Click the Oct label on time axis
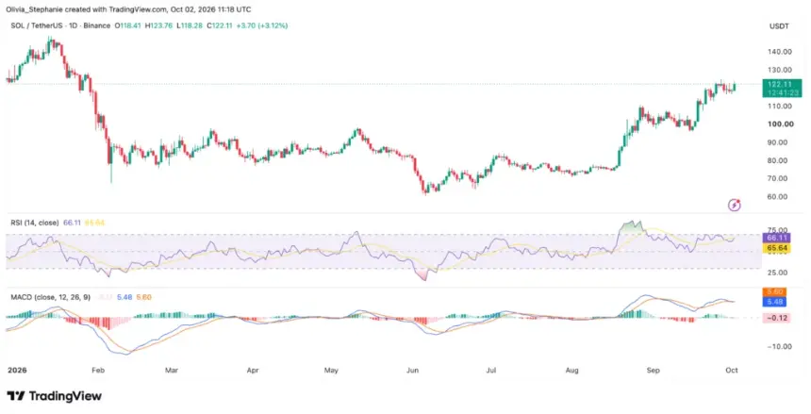 tap(732, 371)
